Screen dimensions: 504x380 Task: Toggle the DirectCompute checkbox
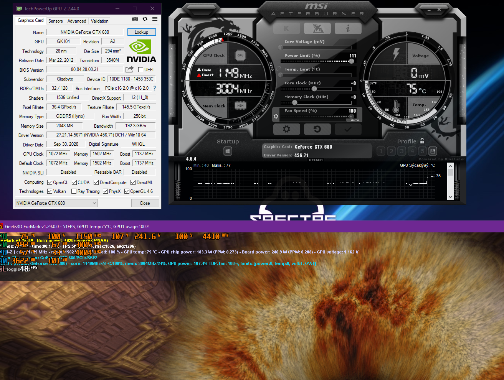point(96,183)
